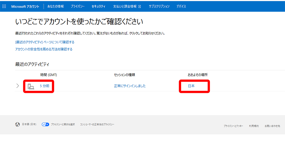Image resolution: width=285 pixels, height=141 pixels.
Task: Click the 5 分前 time entry
Action: (44, 86)
